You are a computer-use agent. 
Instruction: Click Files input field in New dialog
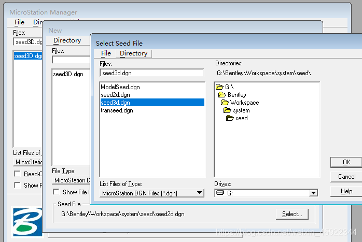pos(71,60)
